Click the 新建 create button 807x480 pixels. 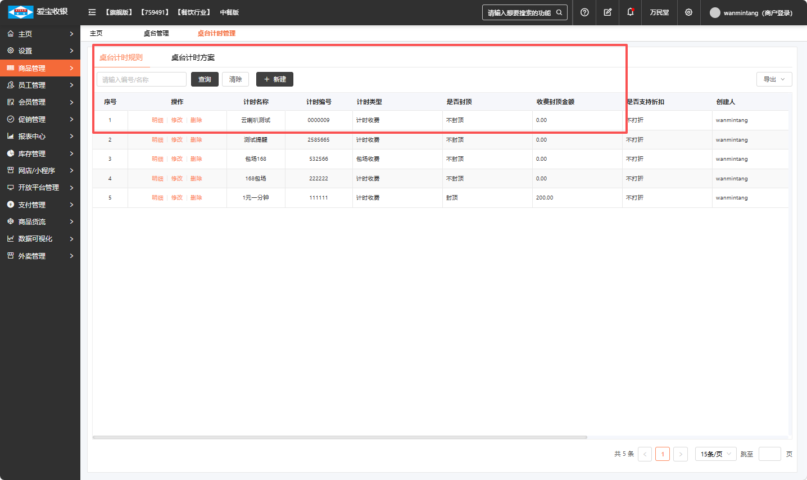coord(275,79)
